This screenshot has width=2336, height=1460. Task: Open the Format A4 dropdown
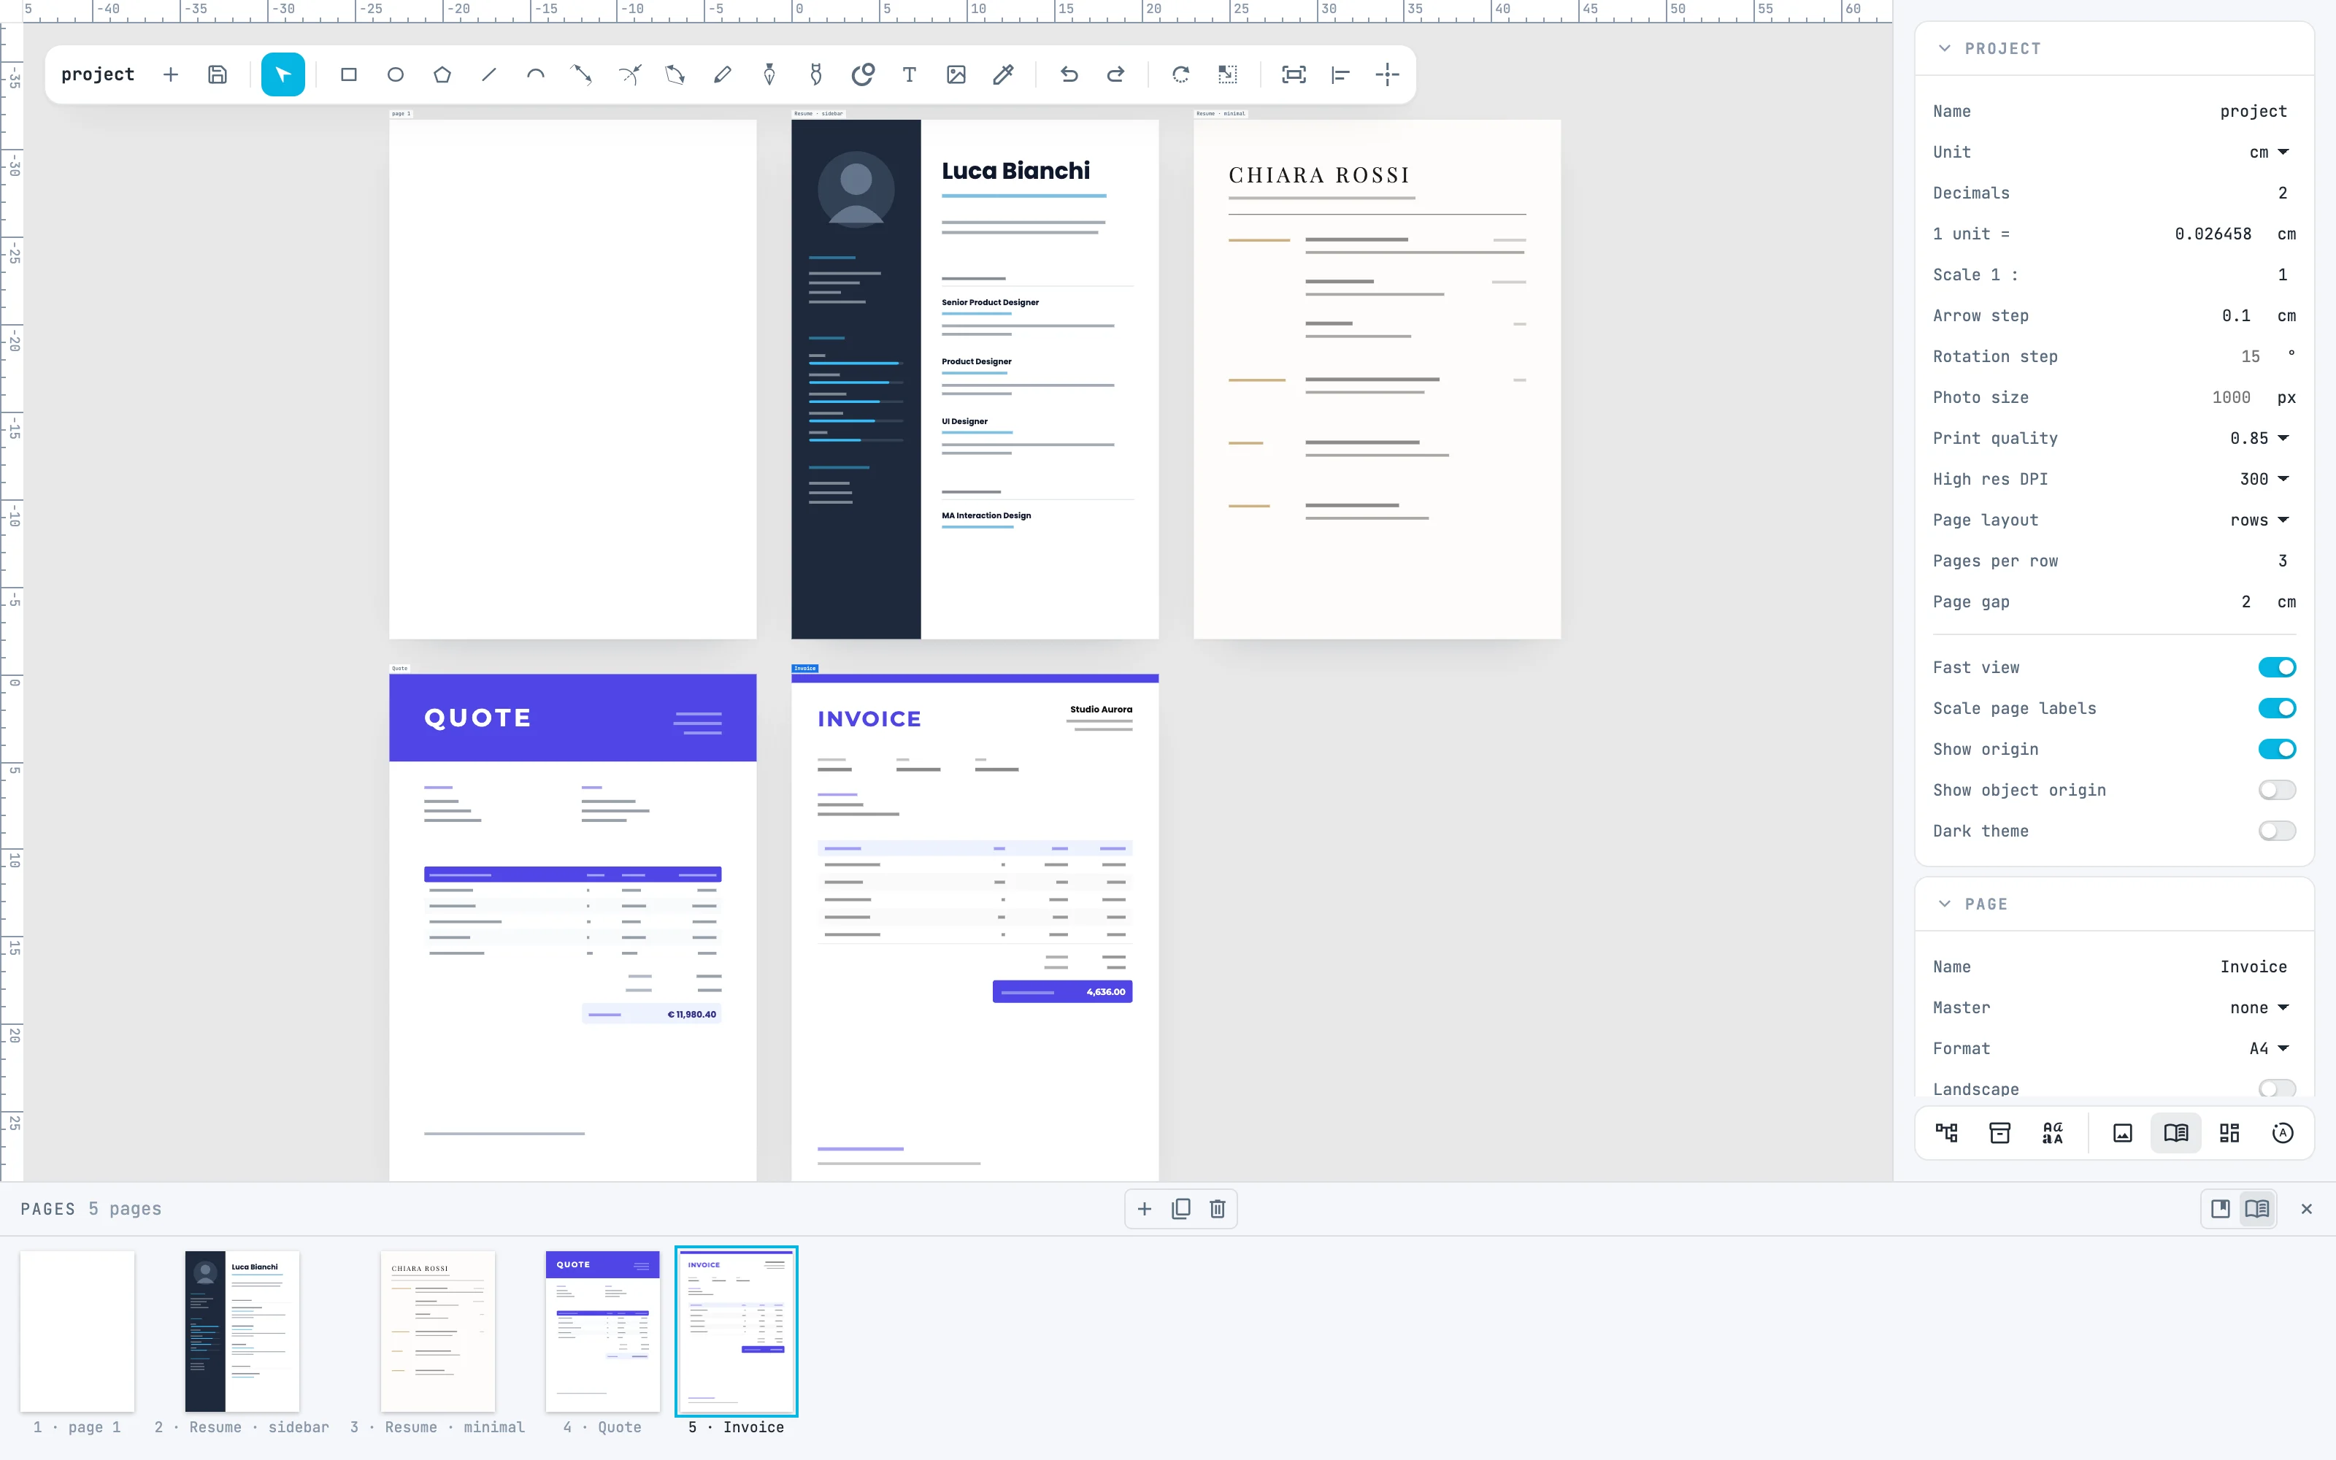point(2270,1048)
